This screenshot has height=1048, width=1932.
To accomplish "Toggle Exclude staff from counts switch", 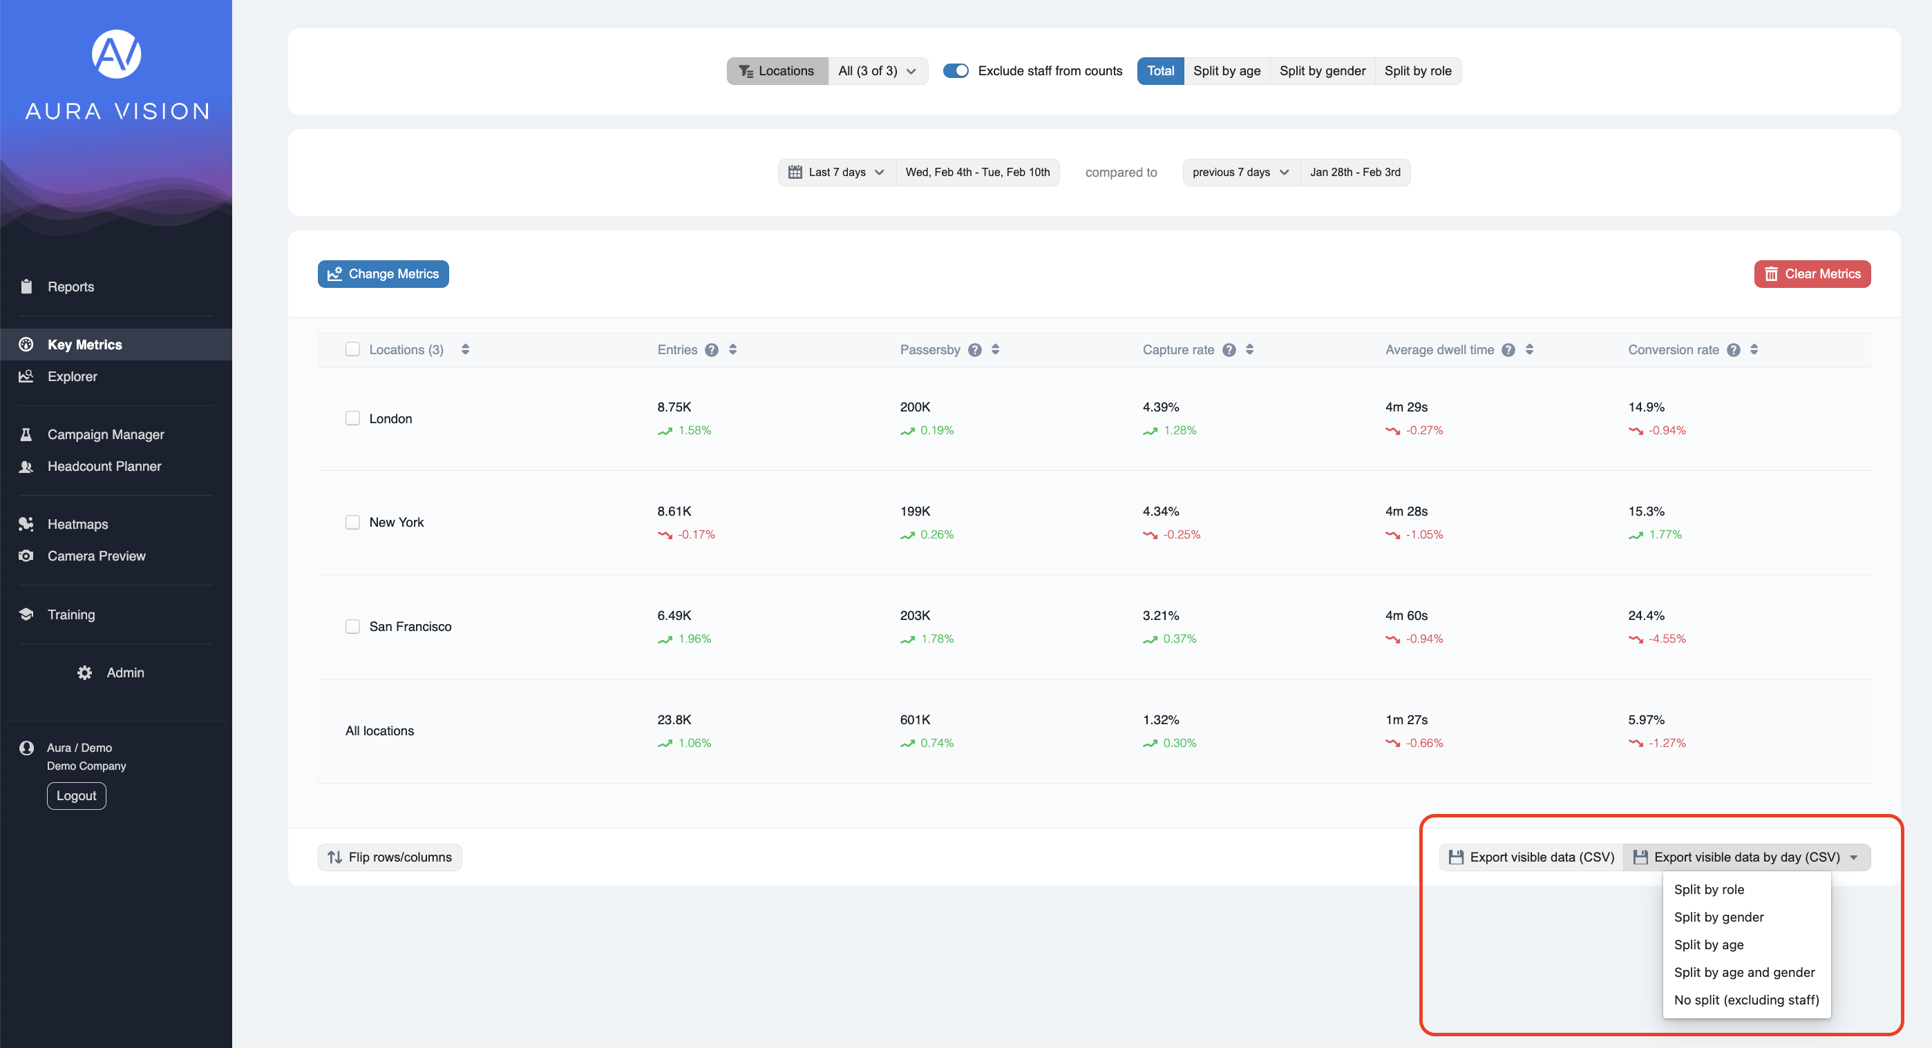I will point(956,70).
